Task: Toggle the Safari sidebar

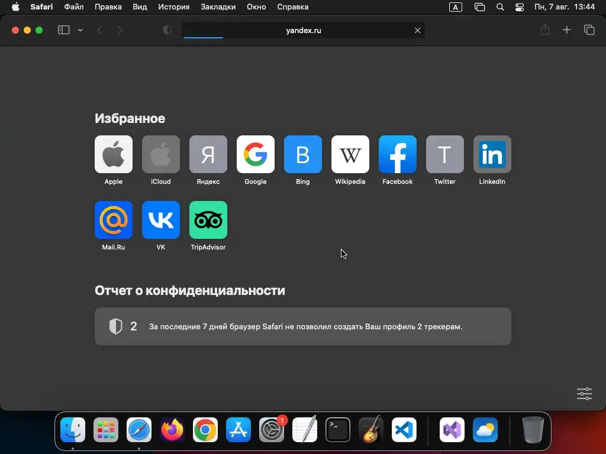Action: click(x=63, y=30)
